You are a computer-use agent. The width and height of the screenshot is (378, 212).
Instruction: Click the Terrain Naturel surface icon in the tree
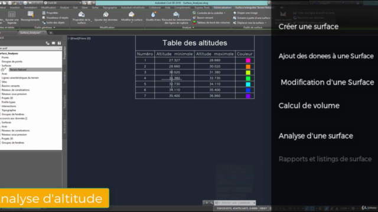click(3, 69)
